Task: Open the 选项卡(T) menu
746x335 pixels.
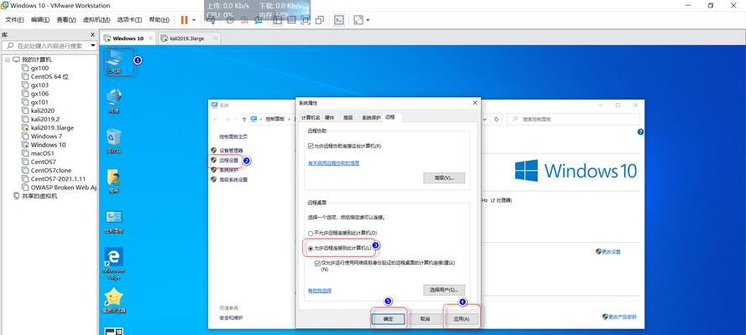Action: pos(129,20)
